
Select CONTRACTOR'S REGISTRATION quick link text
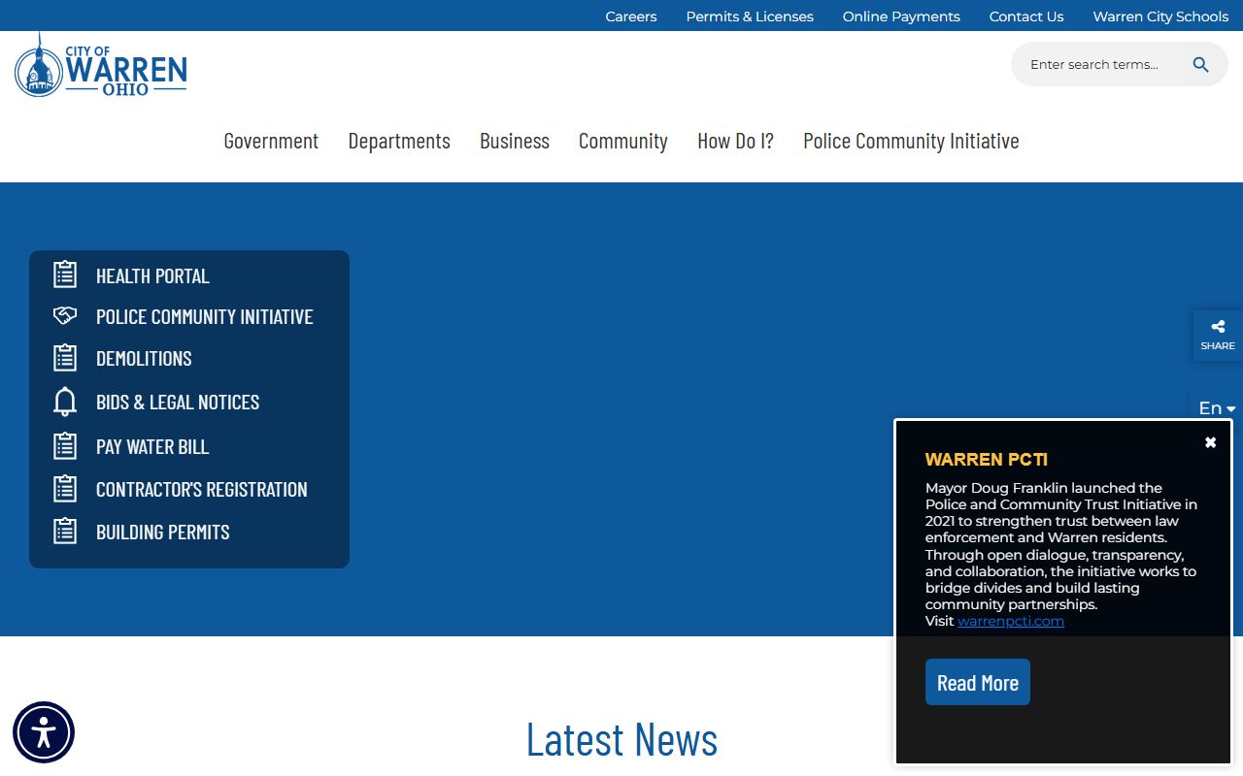pos(202,490)
